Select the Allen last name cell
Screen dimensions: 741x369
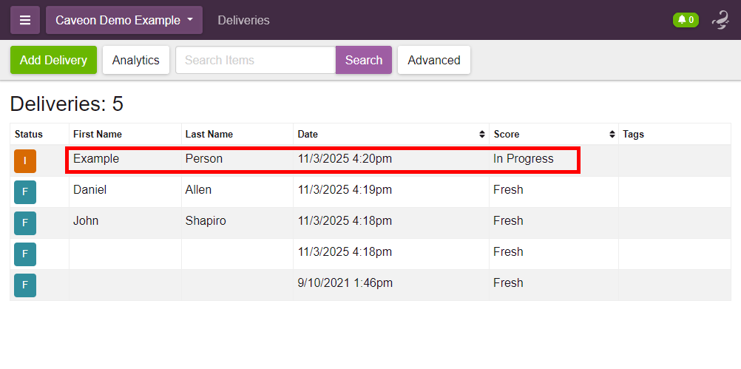237,190
